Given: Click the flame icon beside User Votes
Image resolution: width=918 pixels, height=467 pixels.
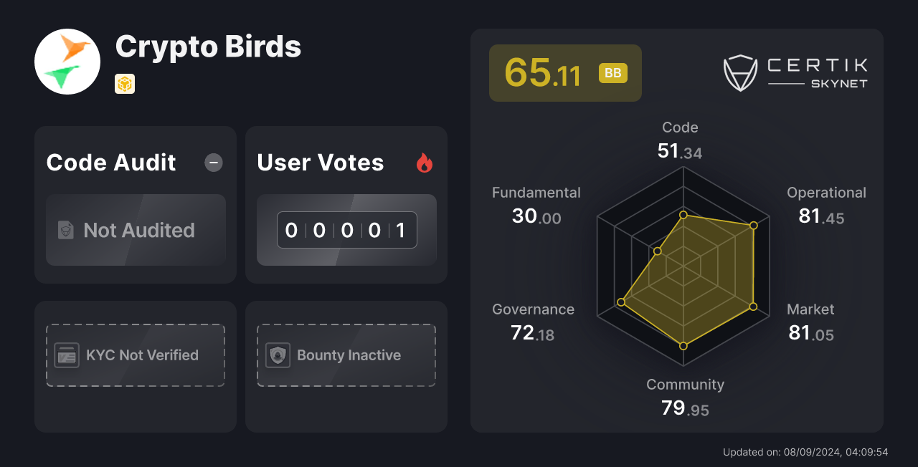Looking at the screenshot, I should pos(425,163).
